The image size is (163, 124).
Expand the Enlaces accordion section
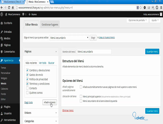coord(41,113)
